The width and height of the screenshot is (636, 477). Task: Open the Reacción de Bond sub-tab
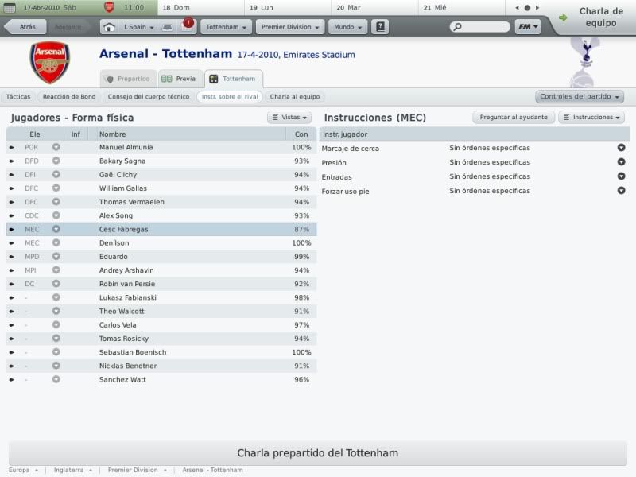(69, 96)
